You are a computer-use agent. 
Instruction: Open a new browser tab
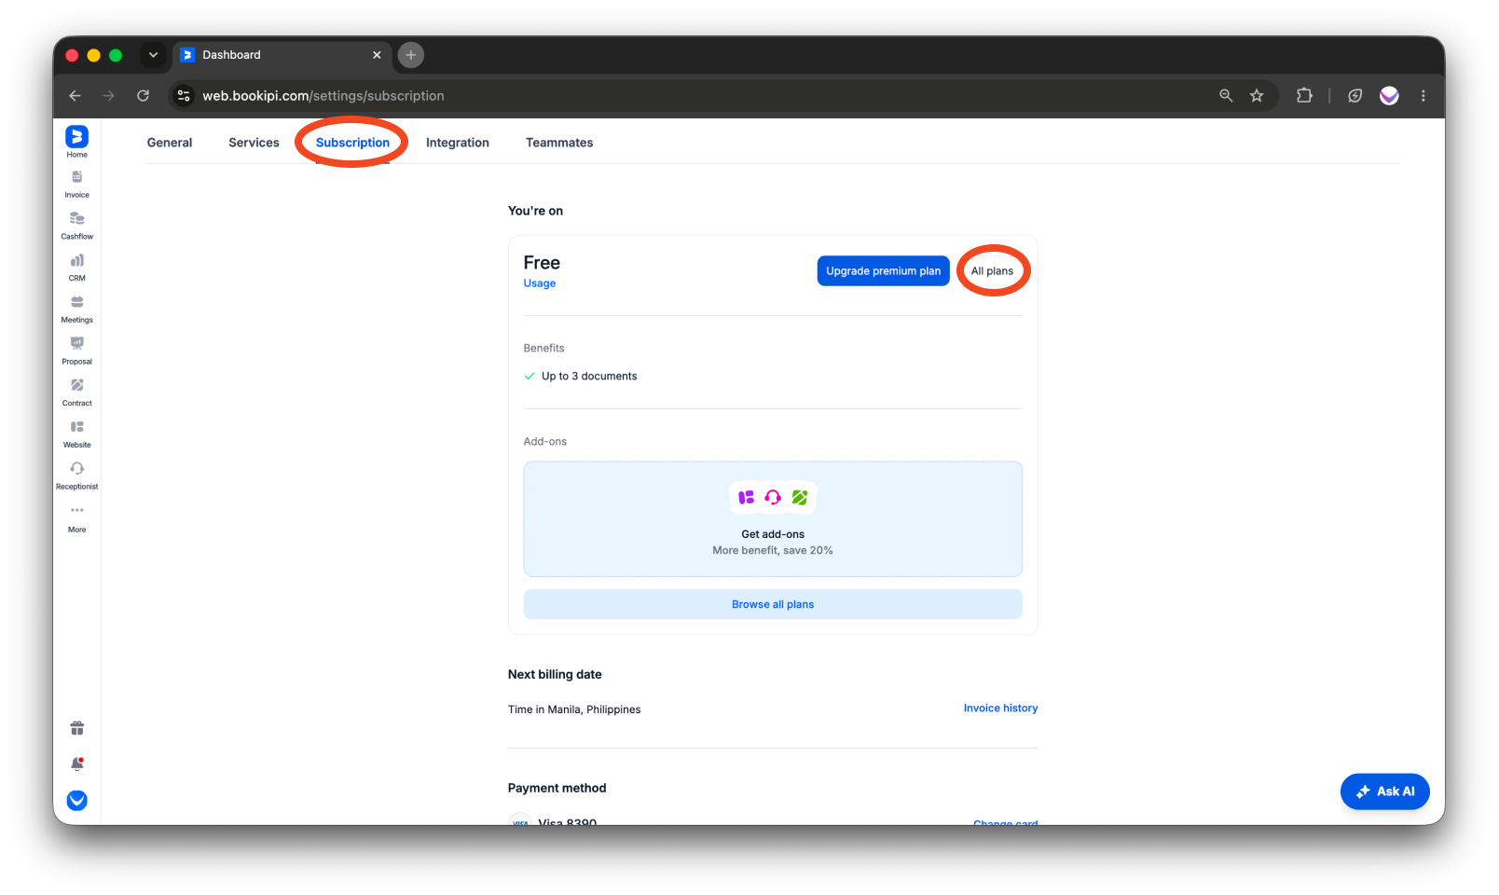[x=411, y=55]
